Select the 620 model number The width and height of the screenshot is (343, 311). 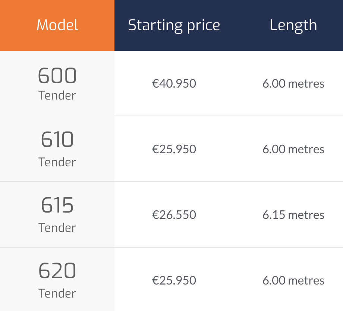[57, 271]
